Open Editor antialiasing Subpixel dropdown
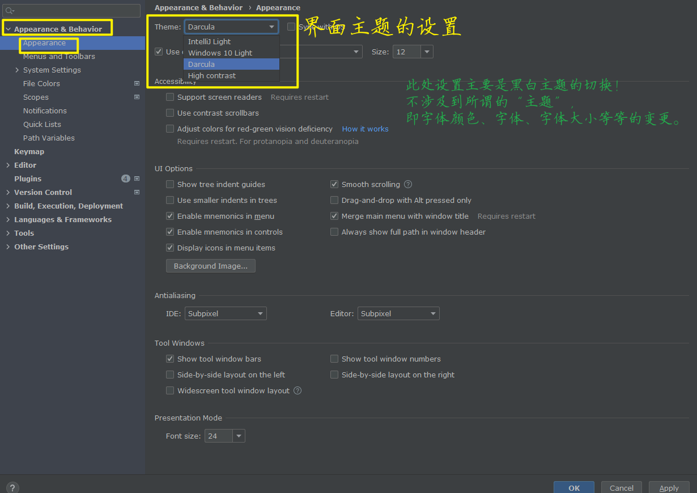The width and height of the screenshot is (697, 493). (x=398, y=313)
